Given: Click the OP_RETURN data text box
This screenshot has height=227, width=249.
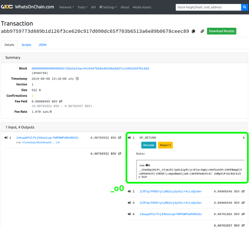Looking at the screenshot, I should click(x=190, y=169).
